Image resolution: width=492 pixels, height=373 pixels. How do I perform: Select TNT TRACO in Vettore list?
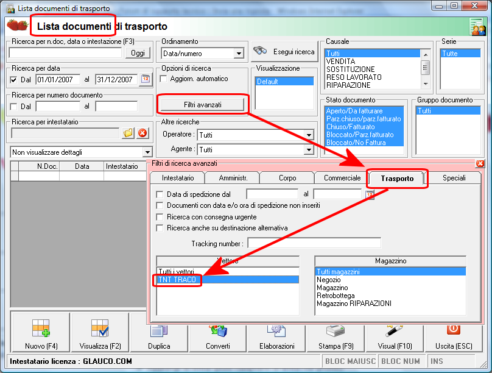click(x=228, y=279)
